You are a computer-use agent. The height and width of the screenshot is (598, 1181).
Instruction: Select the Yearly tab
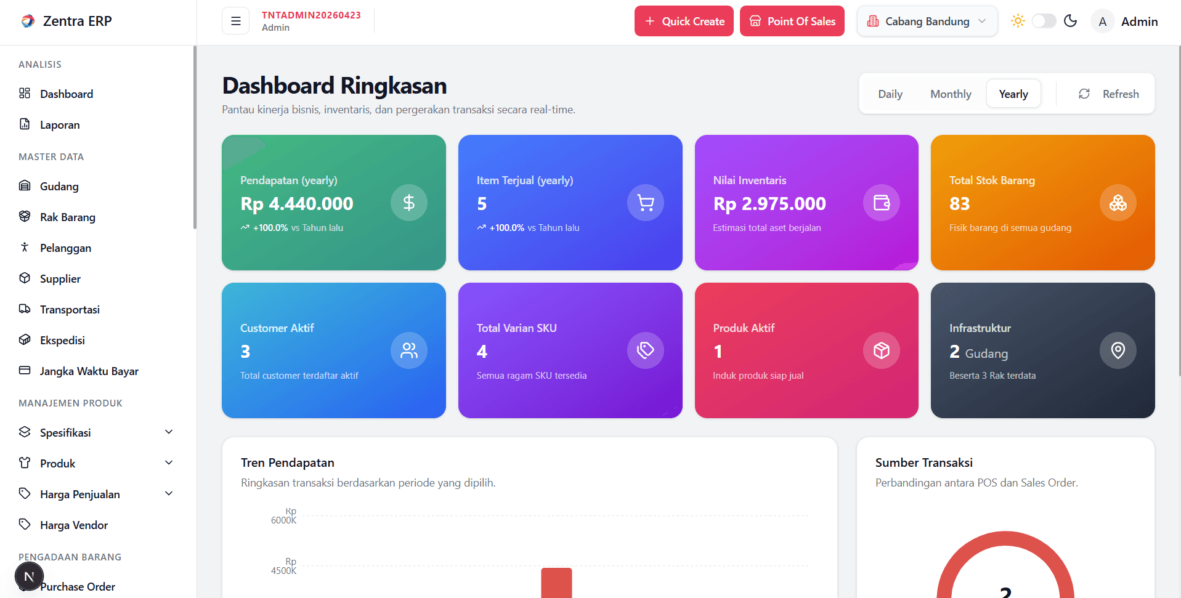click(x=1013, y=94)
